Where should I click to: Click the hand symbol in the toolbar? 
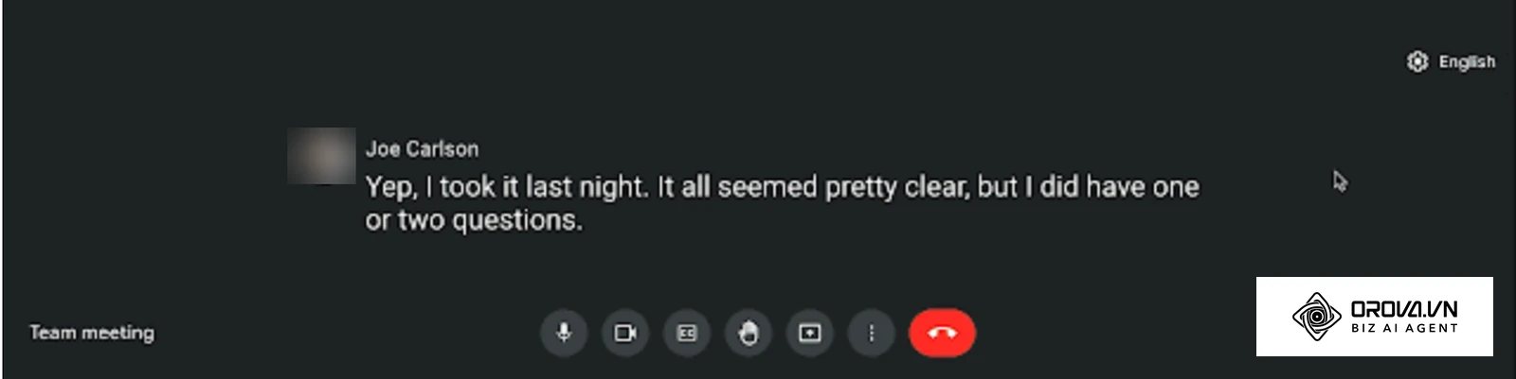749,333
